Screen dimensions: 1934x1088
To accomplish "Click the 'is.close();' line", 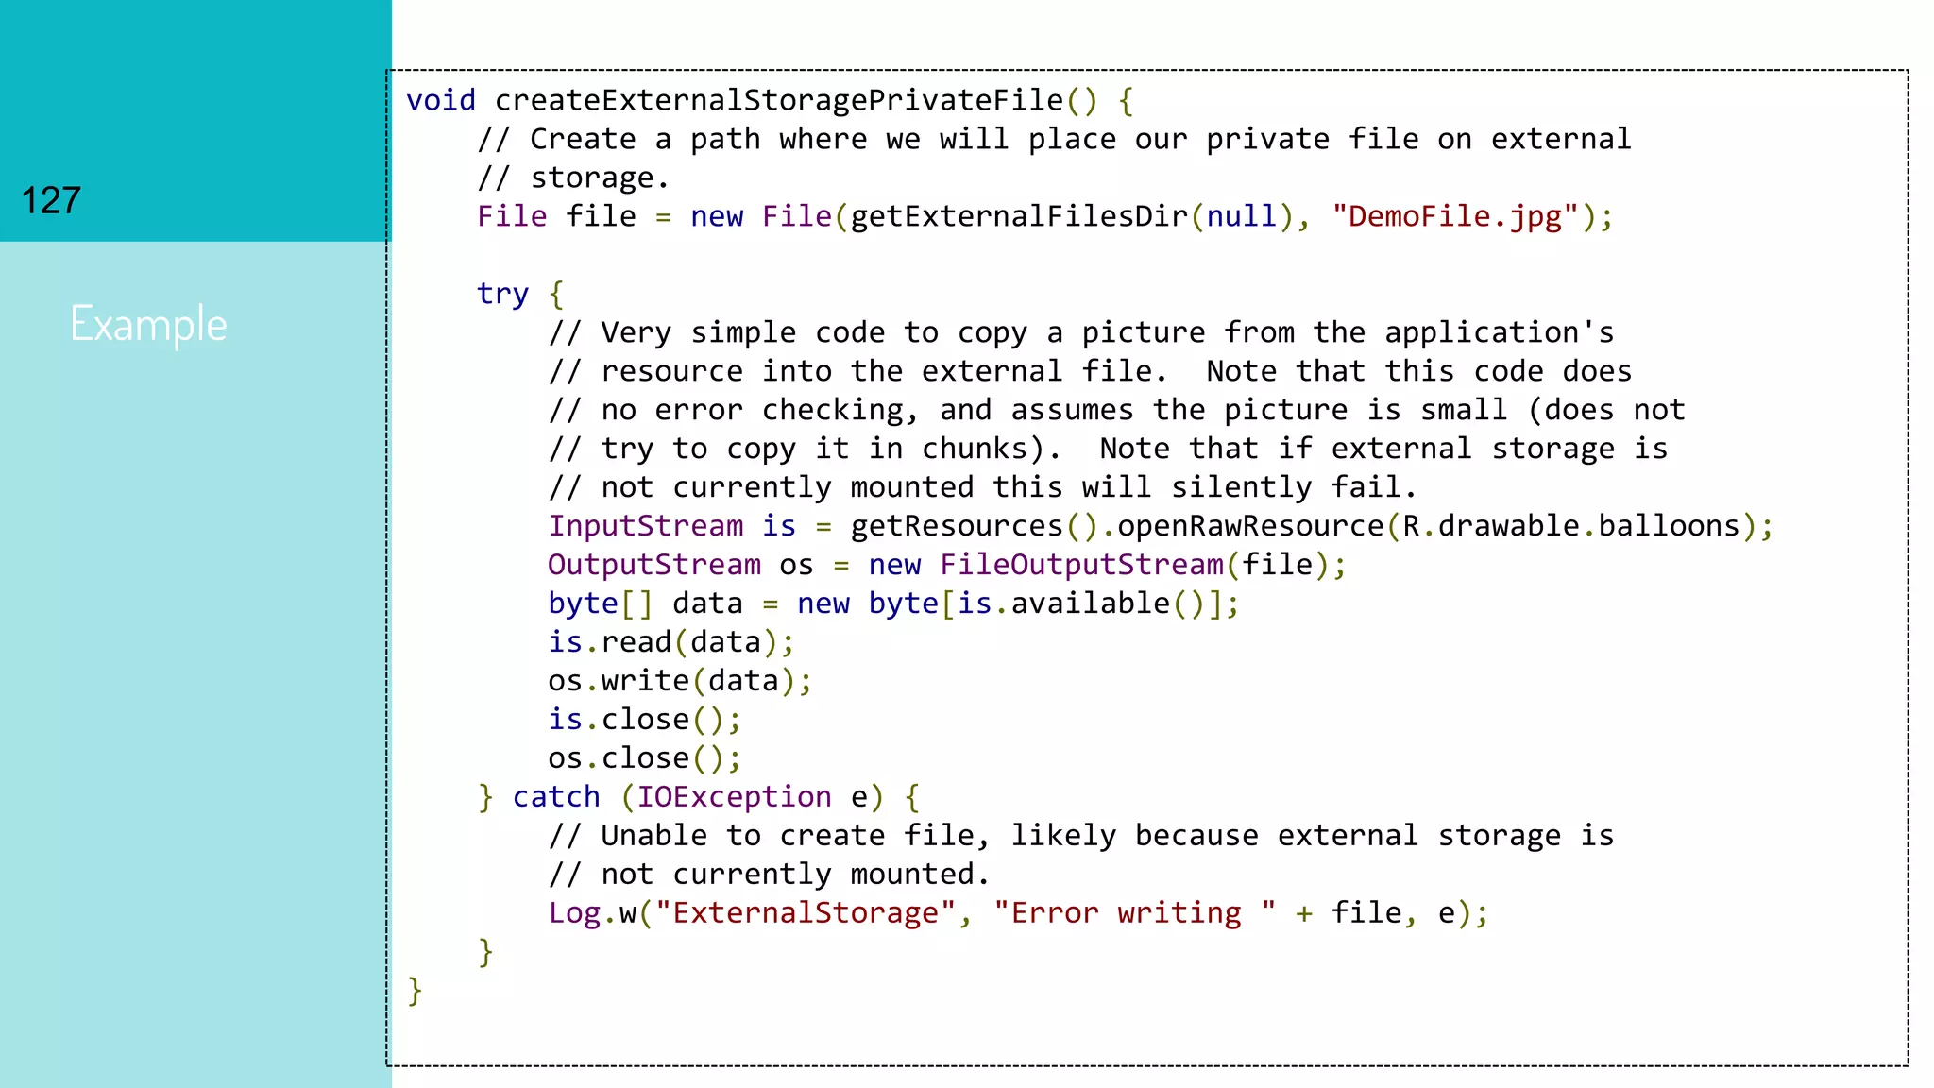I will tap(645, 720).
